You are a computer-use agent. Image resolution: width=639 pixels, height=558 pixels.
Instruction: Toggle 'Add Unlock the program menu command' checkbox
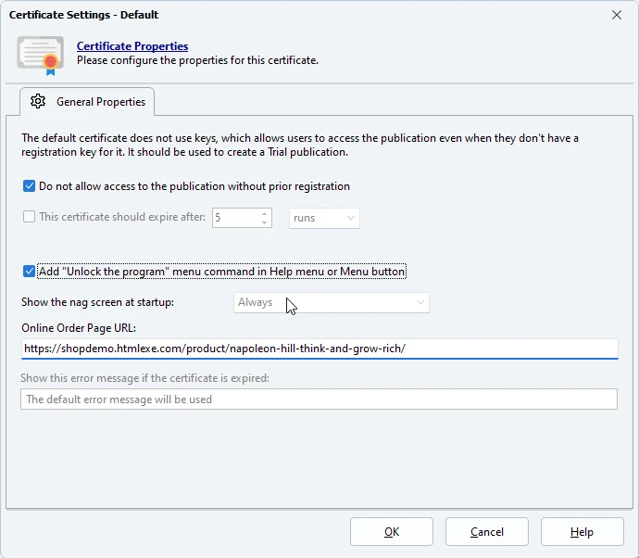(30, 272)
